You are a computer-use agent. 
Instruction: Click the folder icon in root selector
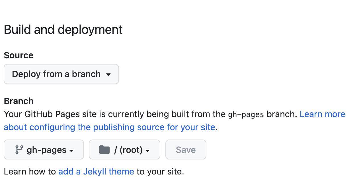pyautogui.click(x=104, y=149)
